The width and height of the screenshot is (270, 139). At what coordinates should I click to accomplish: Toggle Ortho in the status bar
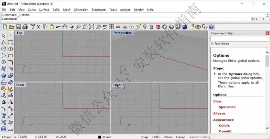156,137
